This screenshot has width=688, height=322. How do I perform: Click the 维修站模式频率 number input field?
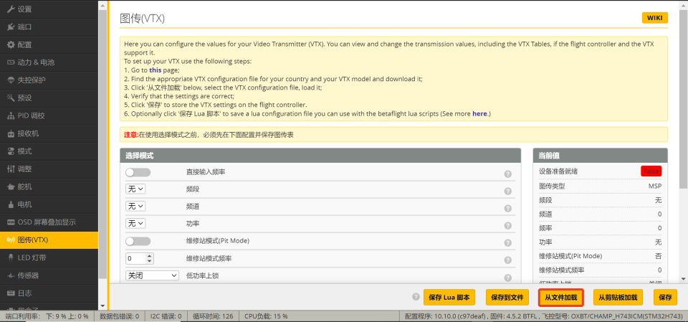135,258
